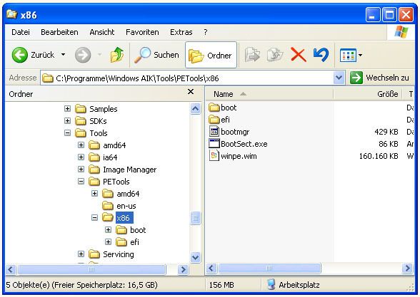Collapse the x86 tree node

click(x=94, y=218)
